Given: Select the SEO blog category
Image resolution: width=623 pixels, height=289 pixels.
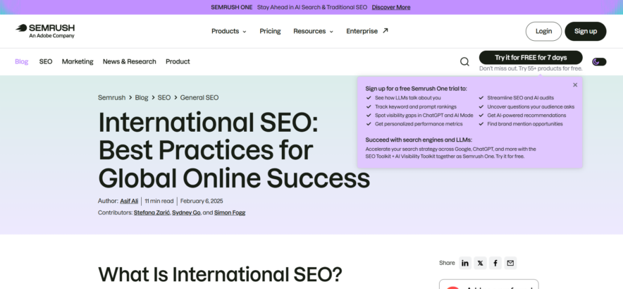Looking at the screenshot, I should [x=46, y=61].
